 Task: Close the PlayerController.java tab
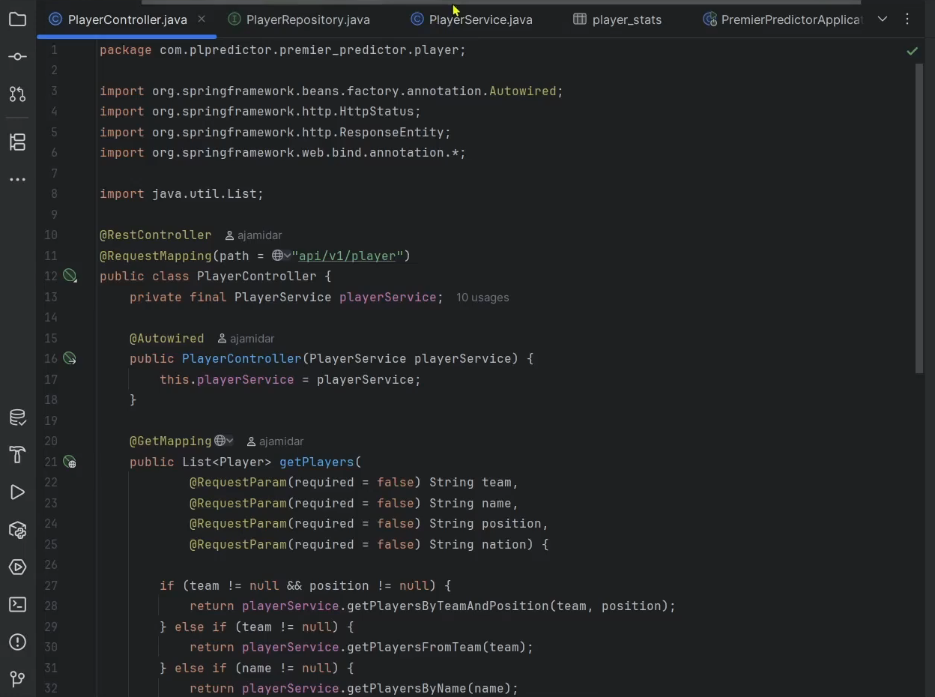pos(202,19)
